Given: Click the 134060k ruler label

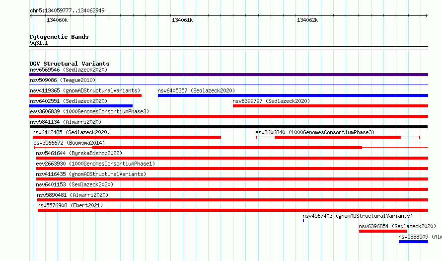Looking at the screenshot, I should pyautogui.click(x=57, y=20).
